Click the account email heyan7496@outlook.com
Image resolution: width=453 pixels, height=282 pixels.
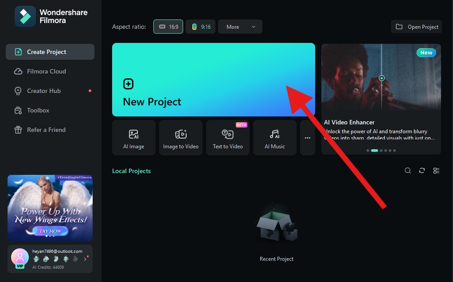[x=57, y=251]
